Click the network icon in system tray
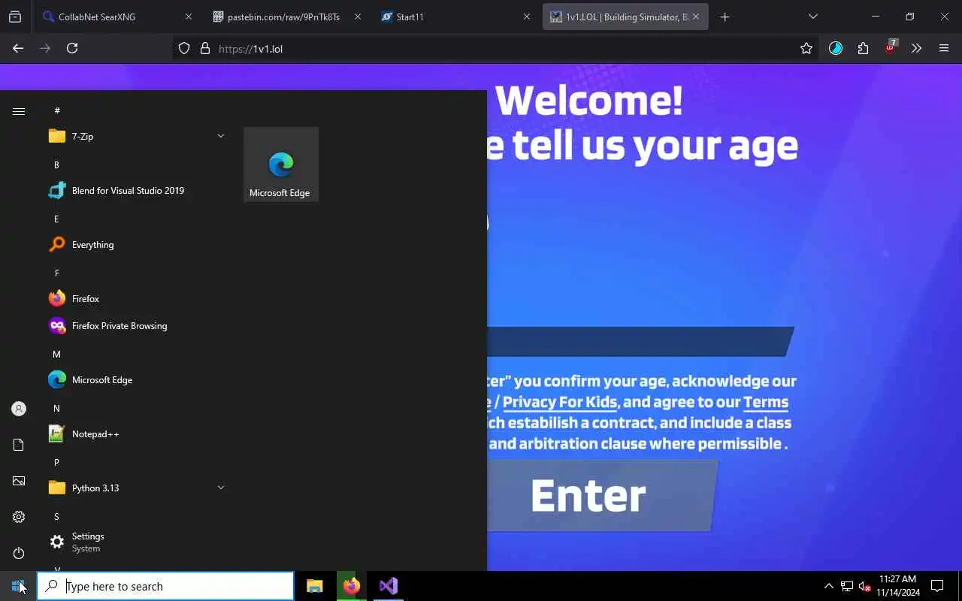This screenshot has height=601, width=962. (847, 586)
